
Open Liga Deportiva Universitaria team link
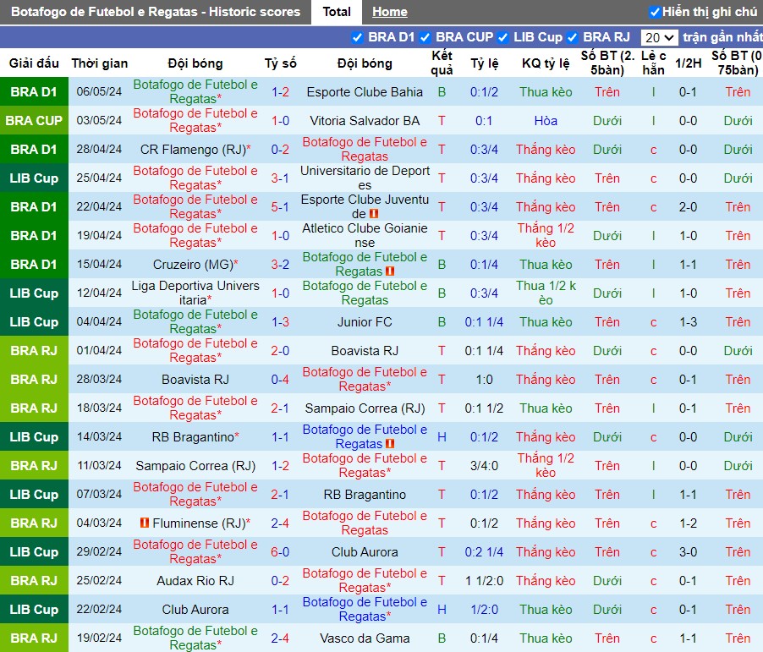tap(195, 293)
